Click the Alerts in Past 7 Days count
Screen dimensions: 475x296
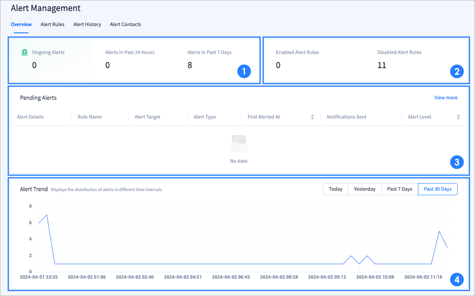(x=190, y=65)
